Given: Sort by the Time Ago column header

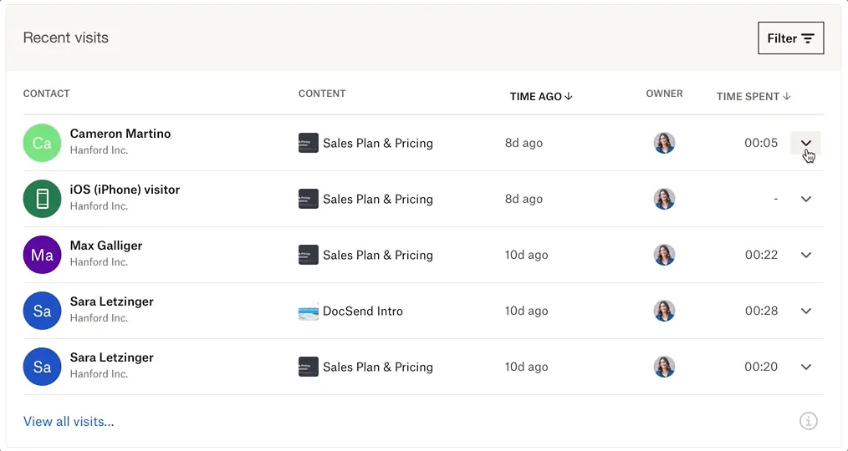Looking at the screenshot, I should pyautogui.click(x=541, y=96).
